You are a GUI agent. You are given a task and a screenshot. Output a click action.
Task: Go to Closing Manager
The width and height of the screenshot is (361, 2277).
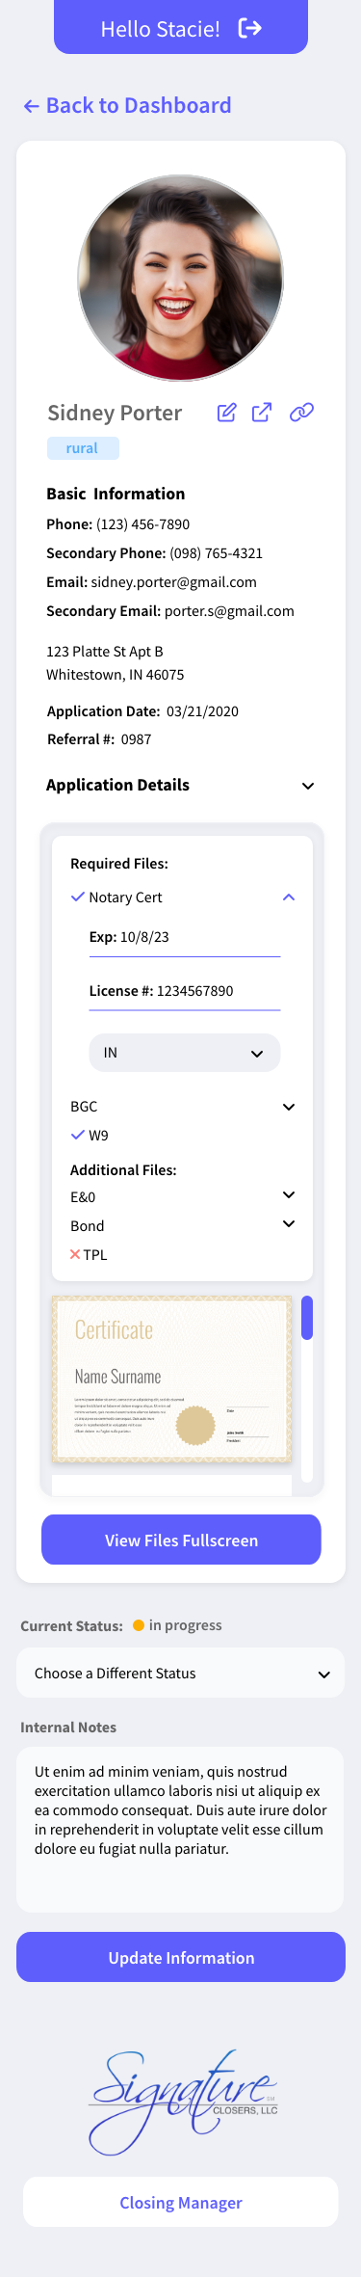click(181, 2203)
